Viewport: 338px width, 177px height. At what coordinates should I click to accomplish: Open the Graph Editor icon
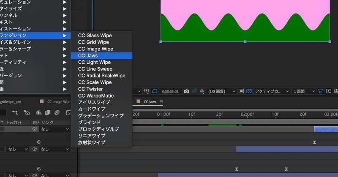pos(68,112)
